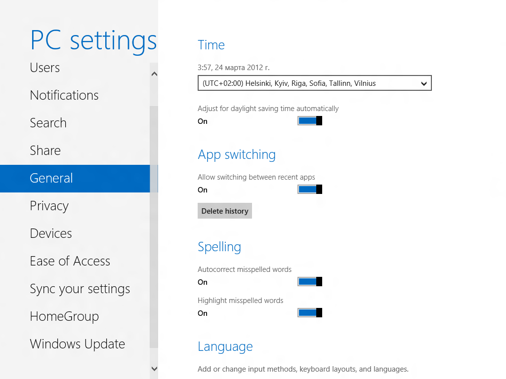Viewport: 506px width, 379px height.
Task: Click the sidebar scroll up arrow
Action: pos(154,74)
